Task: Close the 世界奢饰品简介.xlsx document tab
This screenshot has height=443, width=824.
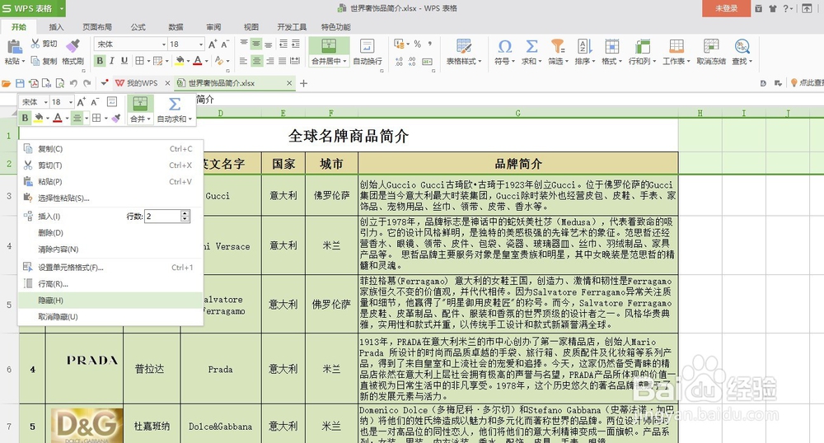Action: coord(289,83)
